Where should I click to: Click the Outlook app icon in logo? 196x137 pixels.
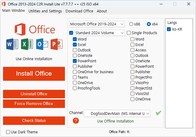[x=42, y=44]
